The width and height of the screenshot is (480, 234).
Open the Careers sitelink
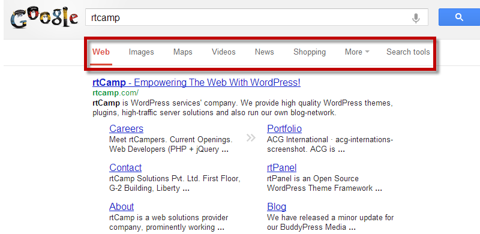[126, 128]
